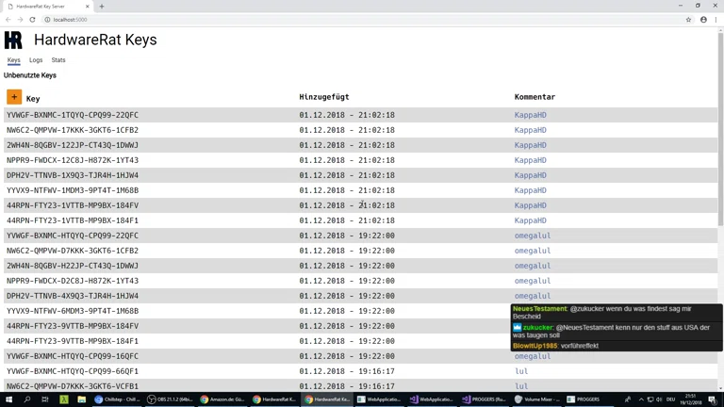This screenshot has width=724, height=407.
Task: Open the Chrome profile account icon
Action: point(703,20)
